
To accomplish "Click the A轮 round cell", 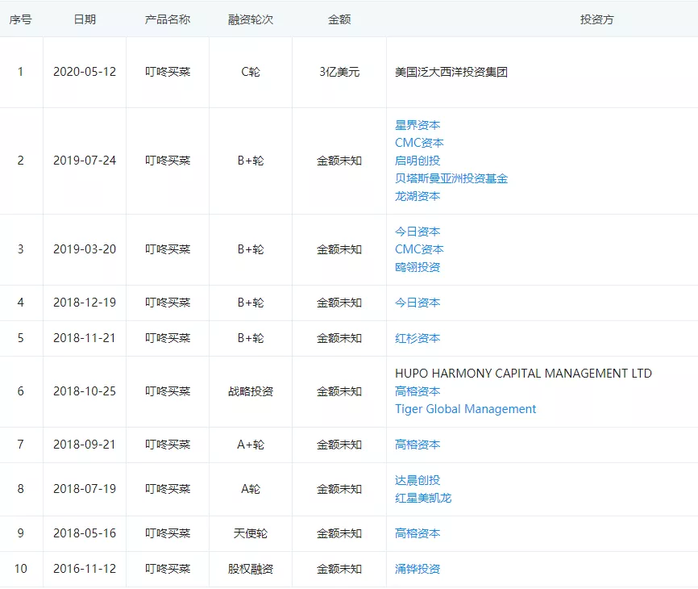I will click(x=250, y=489).
